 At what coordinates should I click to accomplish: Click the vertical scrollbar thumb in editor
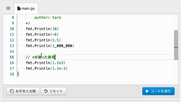point(176,45)
